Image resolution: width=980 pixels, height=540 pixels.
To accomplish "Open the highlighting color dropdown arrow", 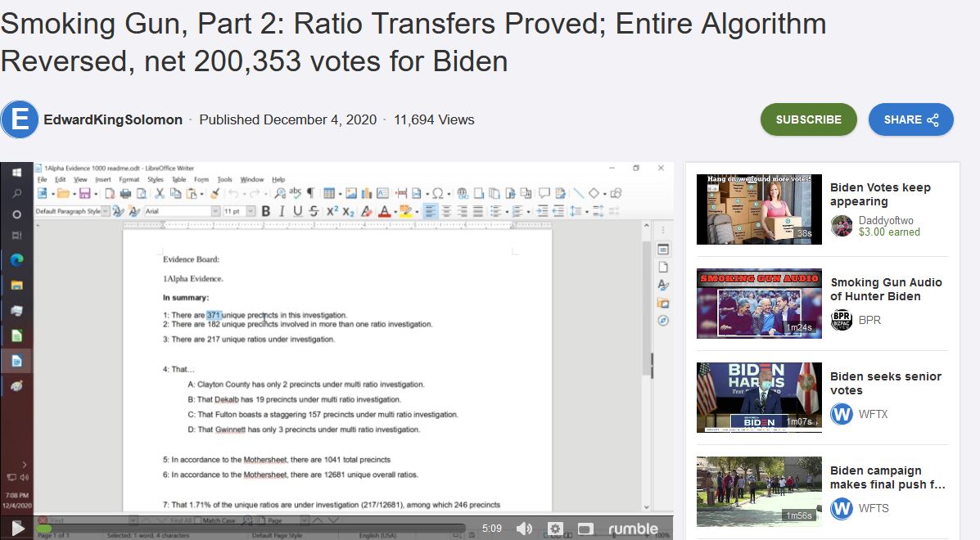I will [417, 212].
